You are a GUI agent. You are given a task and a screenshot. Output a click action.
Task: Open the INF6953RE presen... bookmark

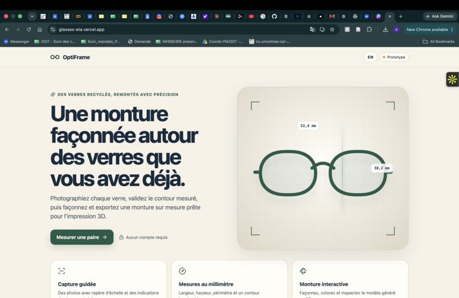coord(177,42)
